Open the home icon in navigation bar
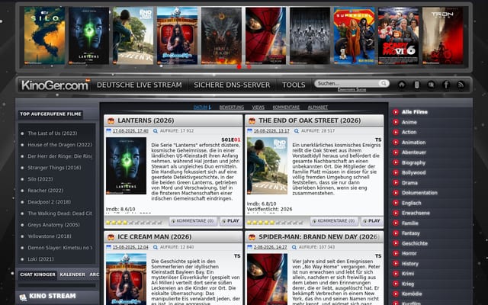Screen dimensions: 488x305 tap(402, 85)
